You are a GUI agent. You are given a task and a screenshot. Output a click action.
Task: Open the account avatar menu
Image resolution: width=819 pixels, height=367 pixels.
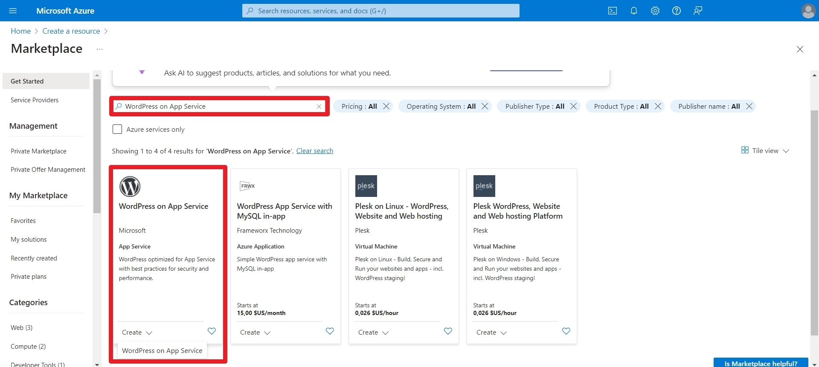click(x=808, y=11)
